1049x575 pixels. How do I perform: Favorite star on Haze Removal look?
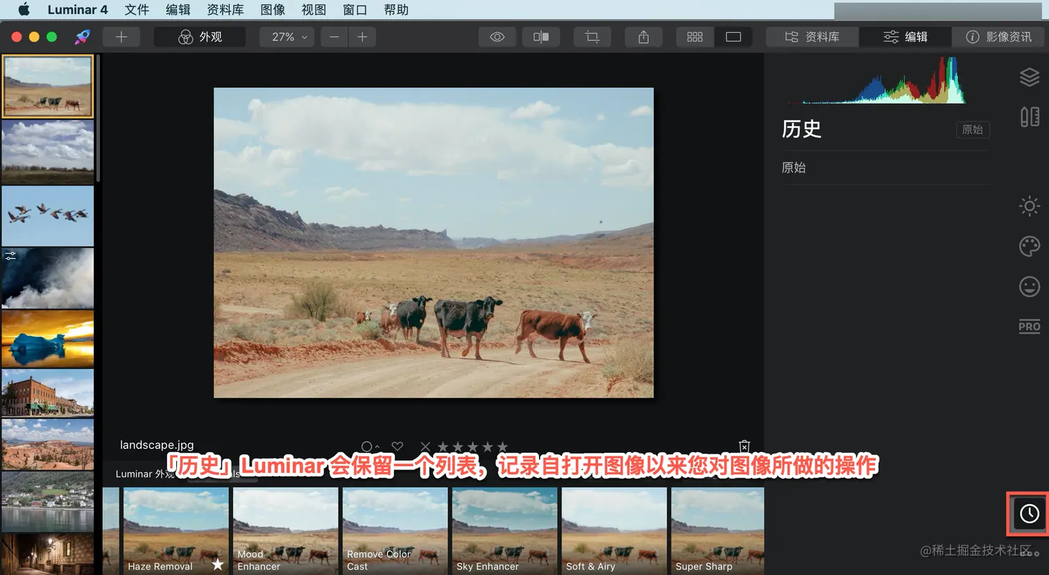218,564
